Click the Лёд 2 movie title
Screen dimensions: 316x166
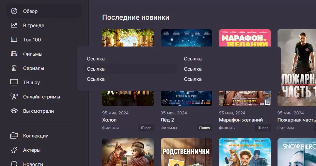tap(167, 120)
